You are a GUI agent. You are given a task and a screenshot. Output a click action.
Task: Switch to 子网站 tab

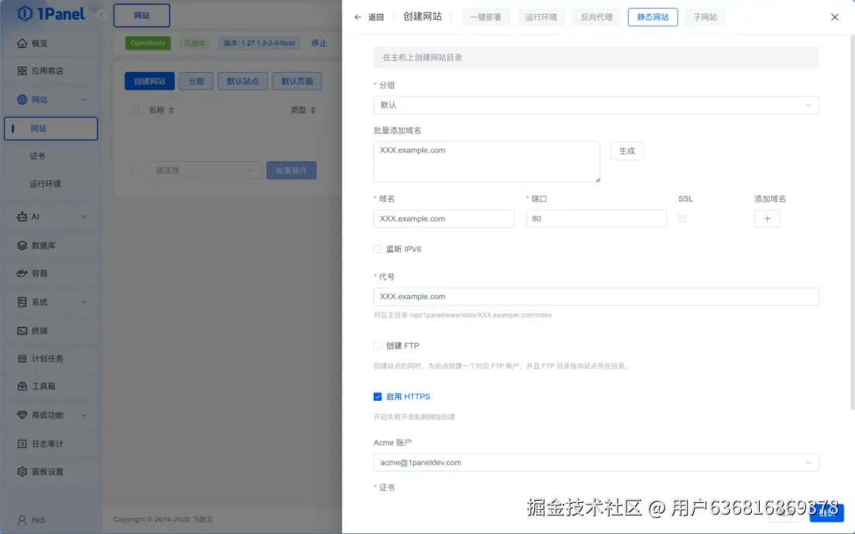[x=705, y=18]
